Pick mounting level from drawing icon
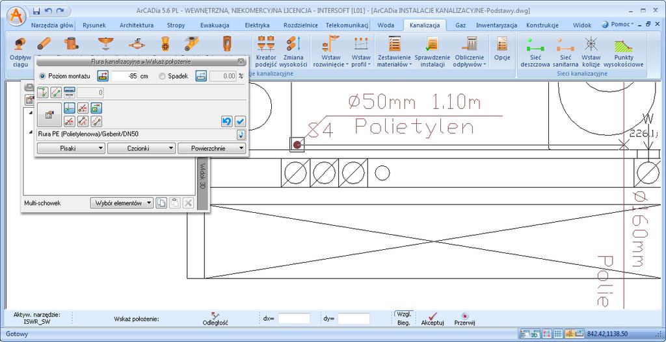This screenshot has height=342, width=666. point(103,76)
